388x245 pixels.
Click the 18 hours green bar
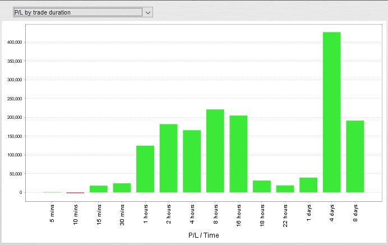[x=262, y=187]
